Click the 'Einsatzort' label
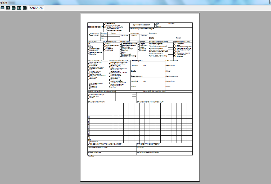271x184 pixels. point(153,33)
